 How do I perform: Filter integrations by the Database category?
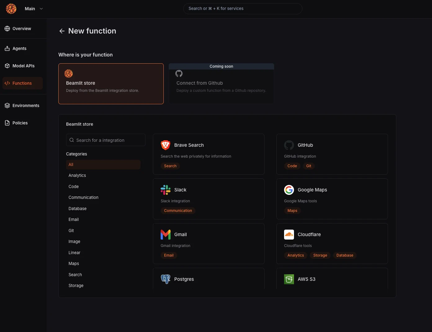[78, 208]
